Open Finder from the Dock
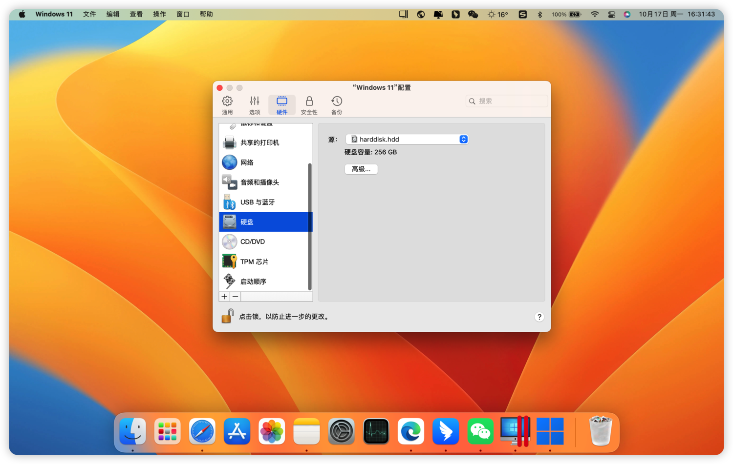The width and height of the screenshot is (733, 464). [132, 431]
